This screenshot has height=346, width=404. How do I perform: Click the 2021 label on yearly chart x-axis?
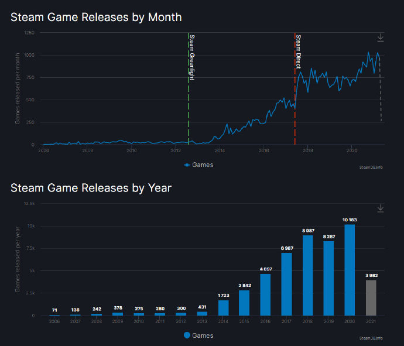[371, 321]
